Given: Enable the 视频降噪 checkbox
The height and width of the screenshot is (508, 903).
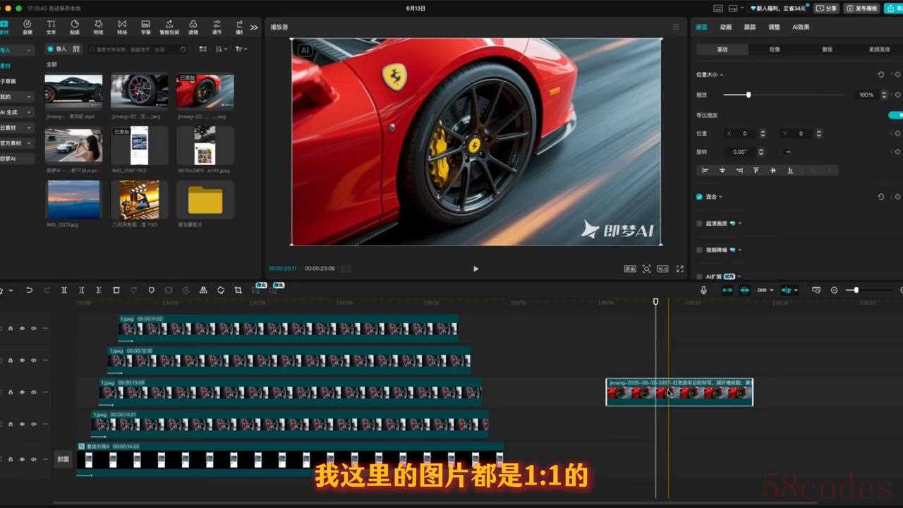Looking at the screenshot, I should (699, 250).
